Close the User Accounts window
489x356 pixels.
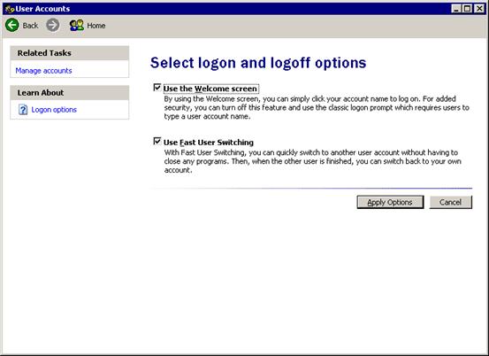tap(479, 9)
